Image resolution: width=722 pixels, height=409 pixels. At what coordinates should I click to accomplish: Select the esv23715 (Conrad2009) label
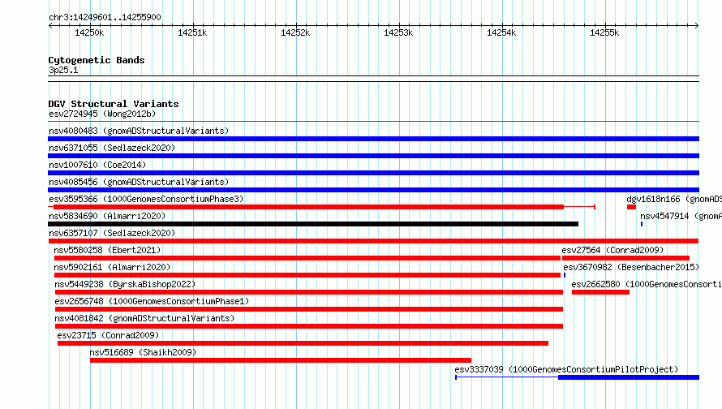click(108, 335)
